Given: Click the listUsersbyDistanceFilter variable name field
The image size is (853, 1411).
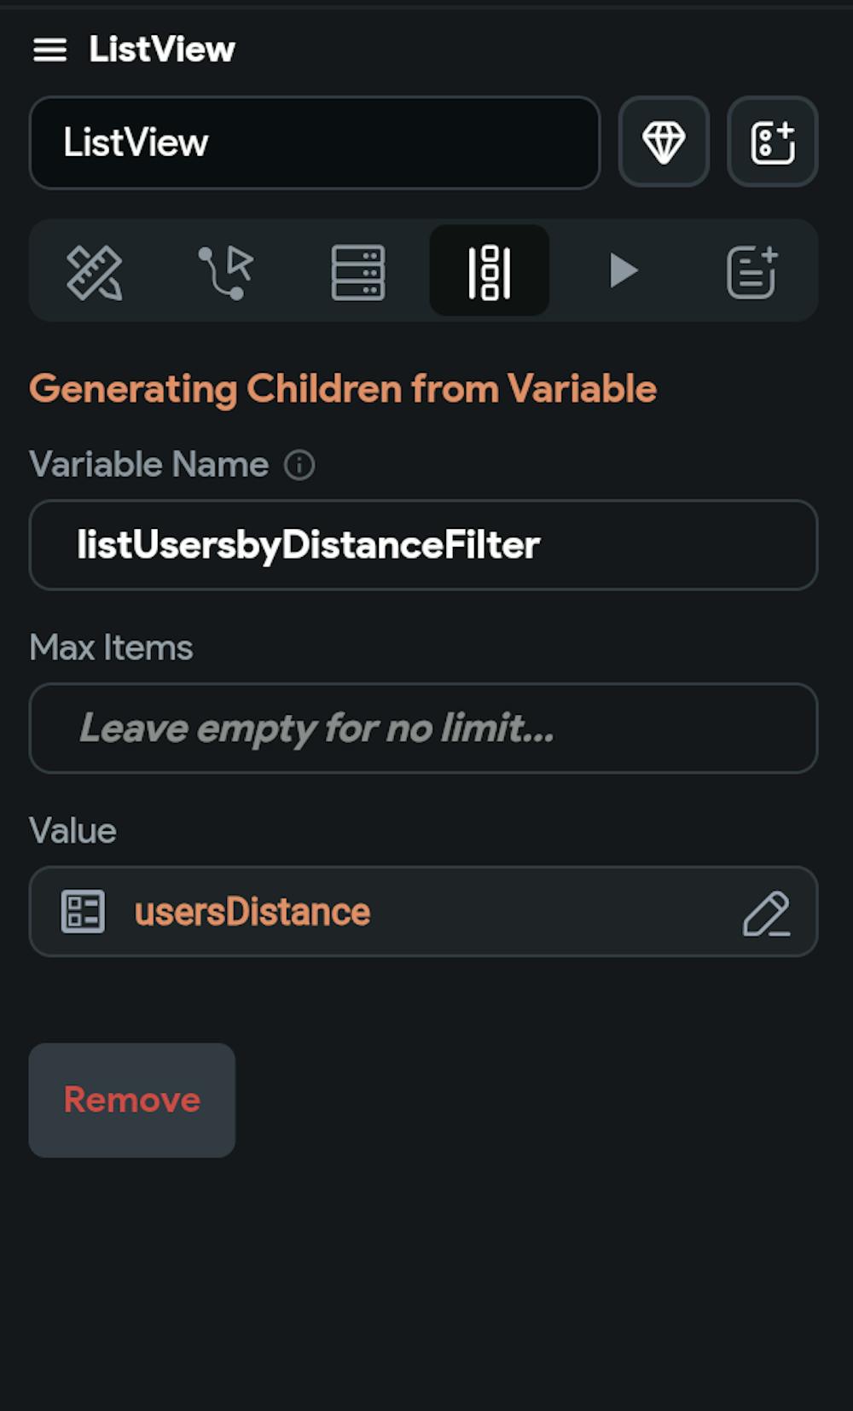Looking at the screenshot, I should coord(423,545).
